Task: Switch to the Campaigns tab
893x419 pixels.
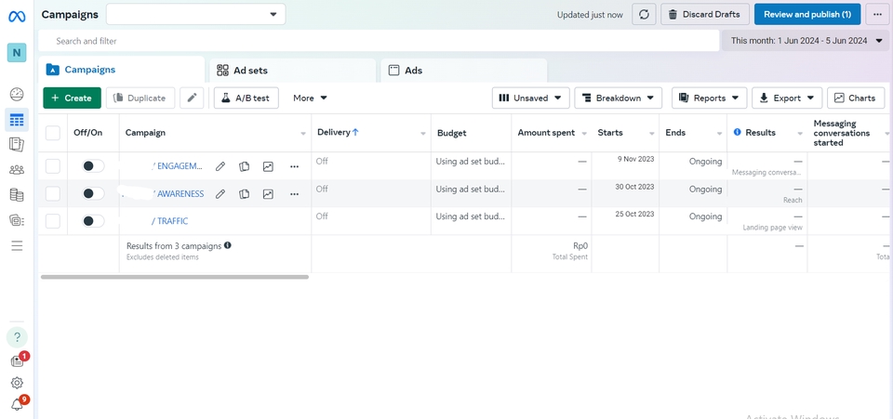Action: (121, 70)
